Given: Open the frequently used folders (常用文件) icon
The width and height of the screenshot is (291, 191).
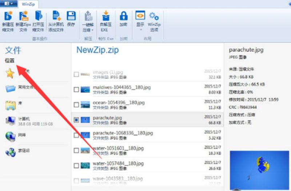Looking at the screenshot, I should [x=11, y=88].
